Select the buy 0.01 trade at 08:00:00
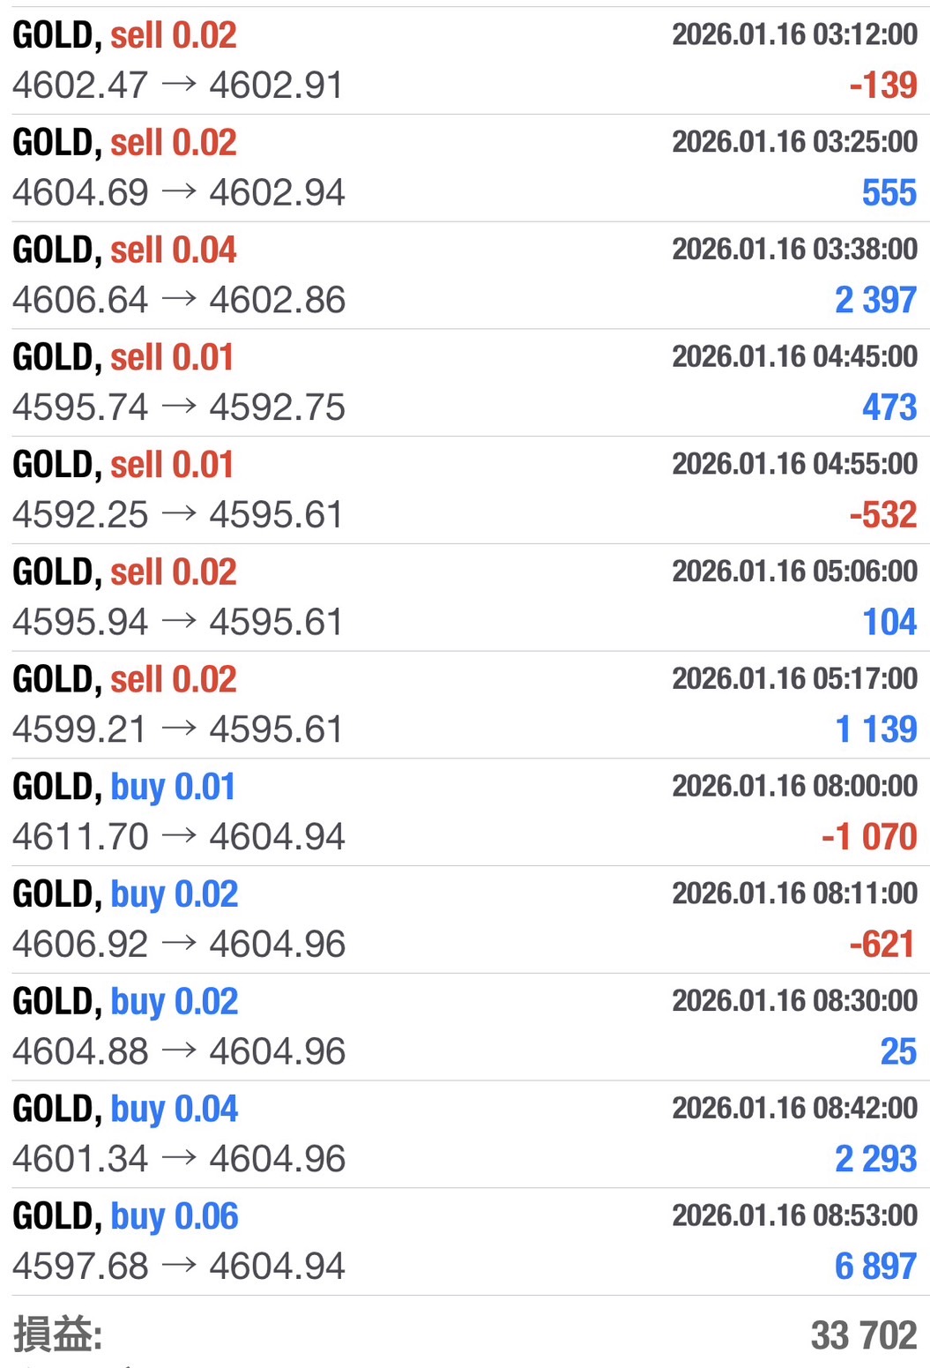 (465, 811)
